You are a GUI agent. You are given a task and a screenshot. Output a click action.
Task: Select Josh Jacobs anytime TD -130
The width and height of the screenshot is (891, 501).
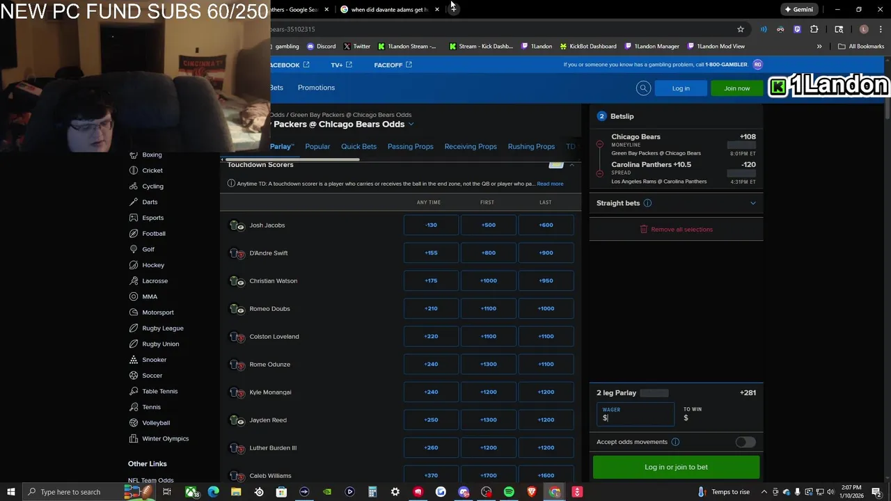pyautogui.click(x=431, y=225)
